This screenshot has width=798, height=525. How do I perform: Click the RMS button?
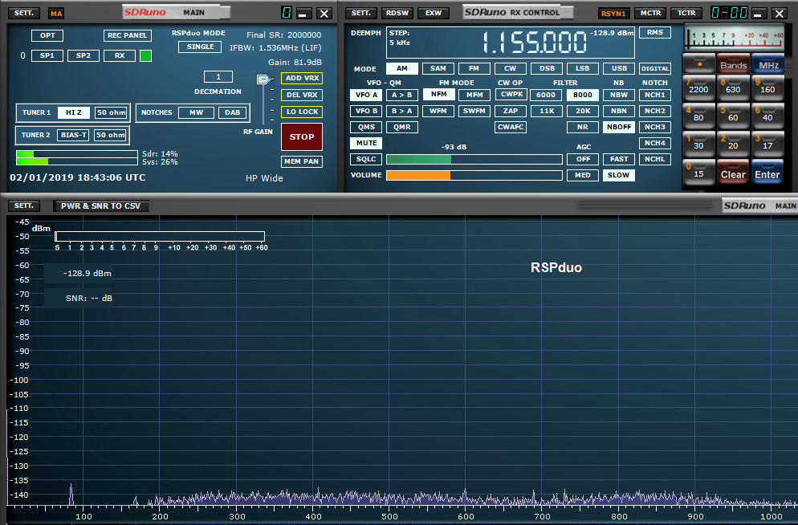click(655, 32)
